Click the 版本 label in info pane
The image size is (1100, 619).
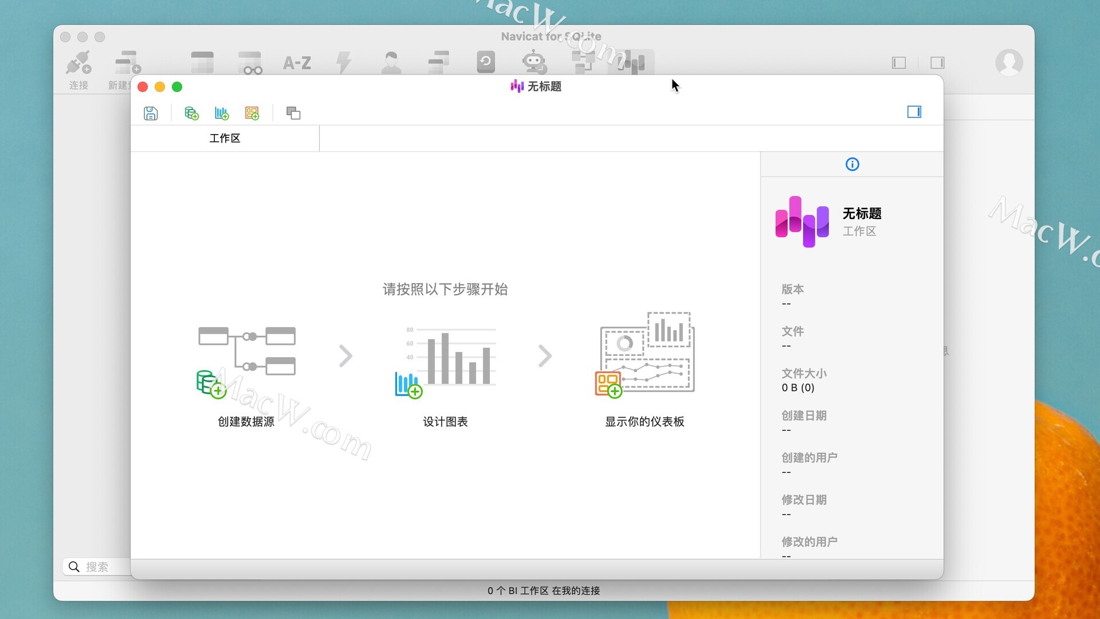tap(792, 289)
